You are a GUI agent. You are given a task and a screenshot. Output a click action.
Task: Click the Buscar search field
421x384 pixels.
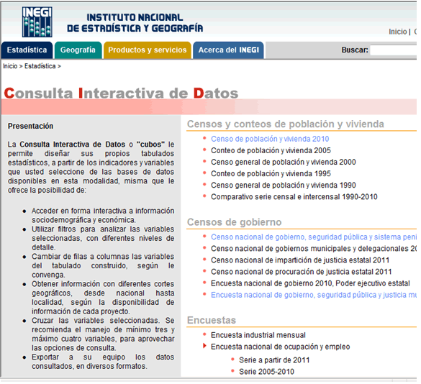tap(393, 50)
